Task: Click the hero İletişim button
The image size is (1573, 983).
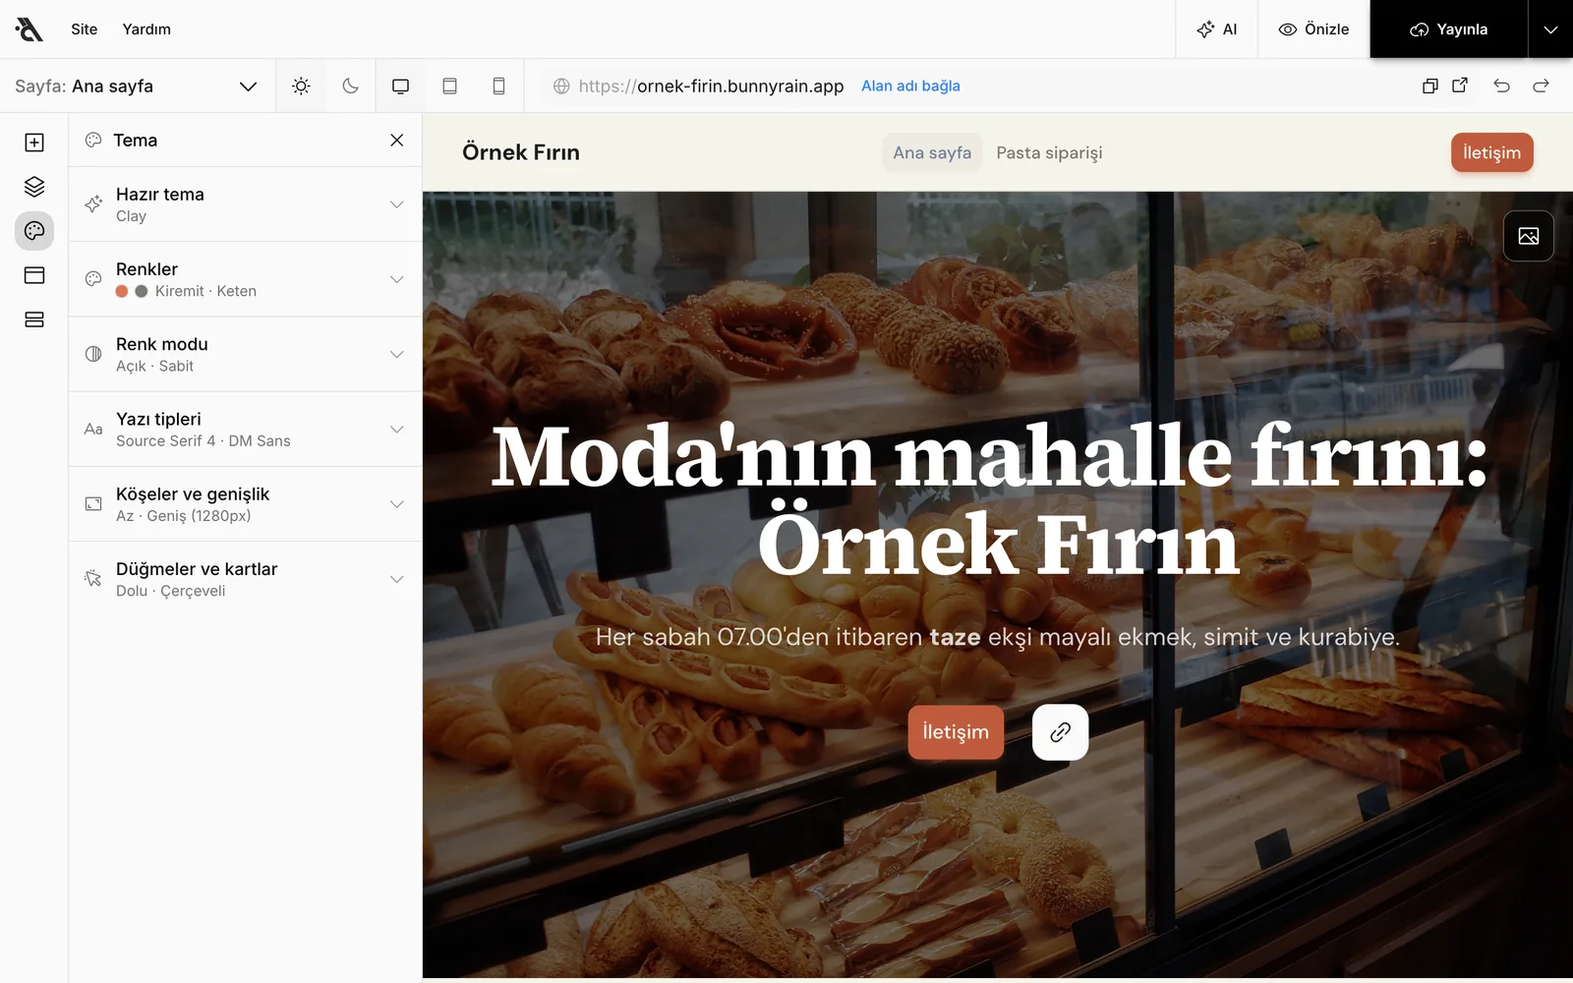Action: click(956, 732)
